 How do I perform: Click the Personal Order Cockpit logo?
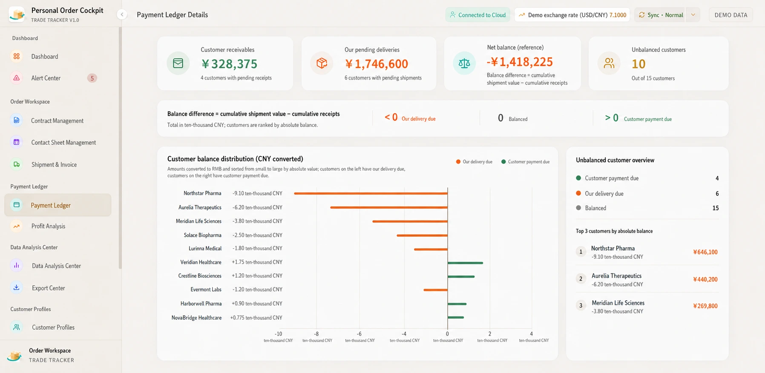click(17, 14)
